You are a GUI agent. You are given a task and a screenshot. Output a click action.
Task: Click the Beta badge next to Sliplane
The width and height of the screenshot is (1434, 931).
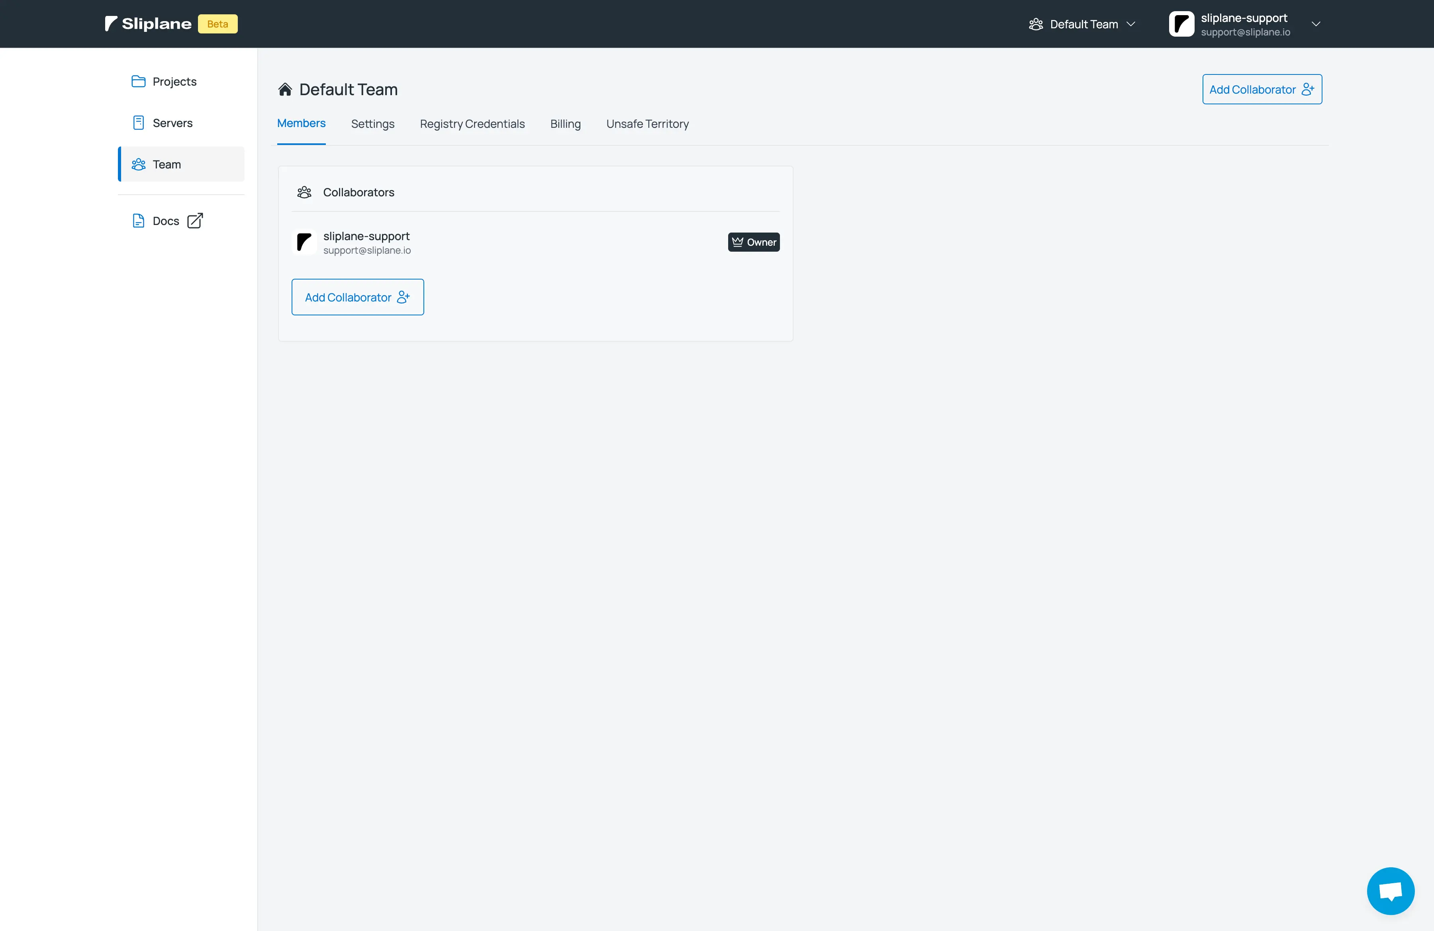point(217,24)
